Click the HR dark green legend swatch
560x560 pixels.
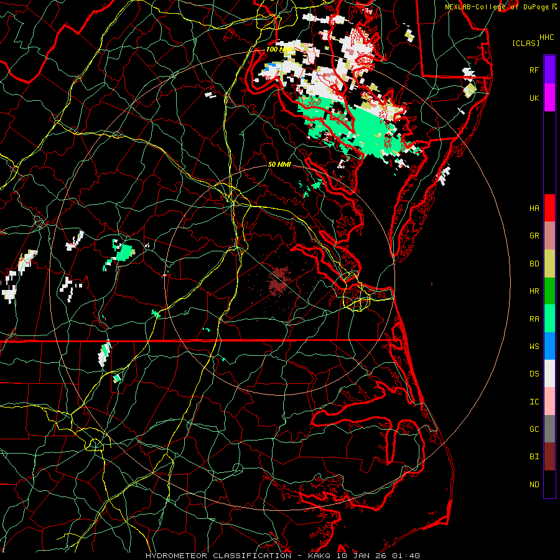point(549,291)
